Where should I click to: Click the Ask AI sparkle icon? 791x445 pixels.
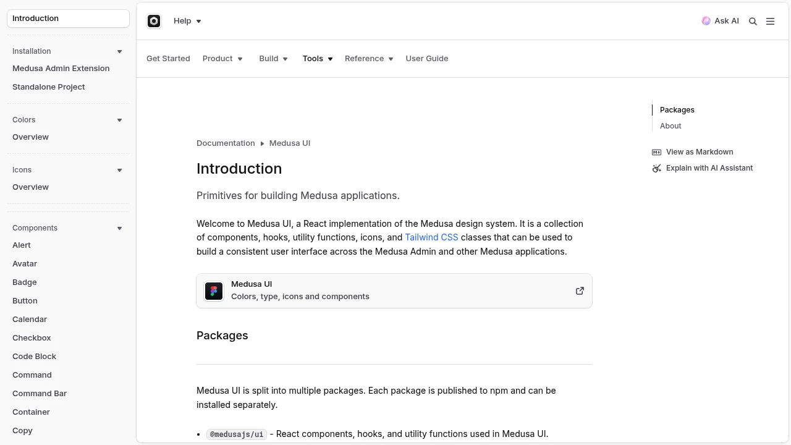(706, 21)
